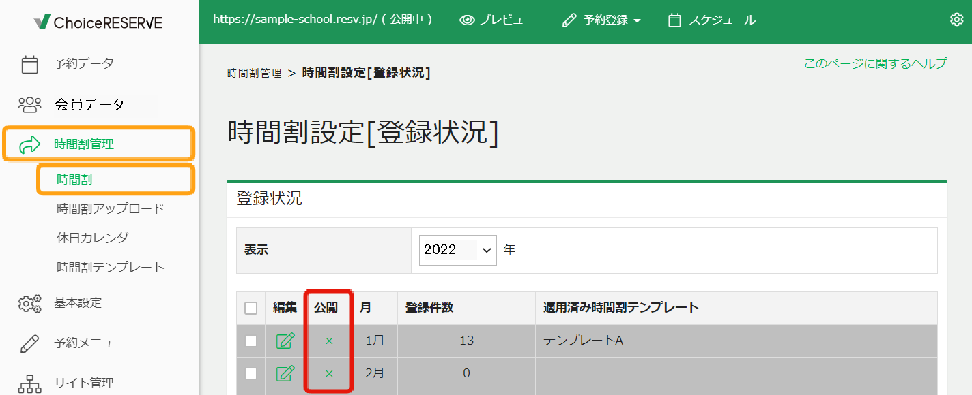
Task: Click the calendar icon beside 予約データ
Action: coord(29,65)
